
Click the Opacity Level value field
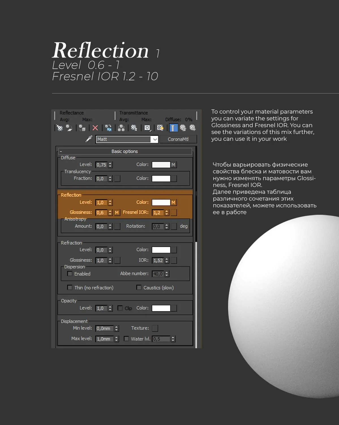tap(102, 308)
